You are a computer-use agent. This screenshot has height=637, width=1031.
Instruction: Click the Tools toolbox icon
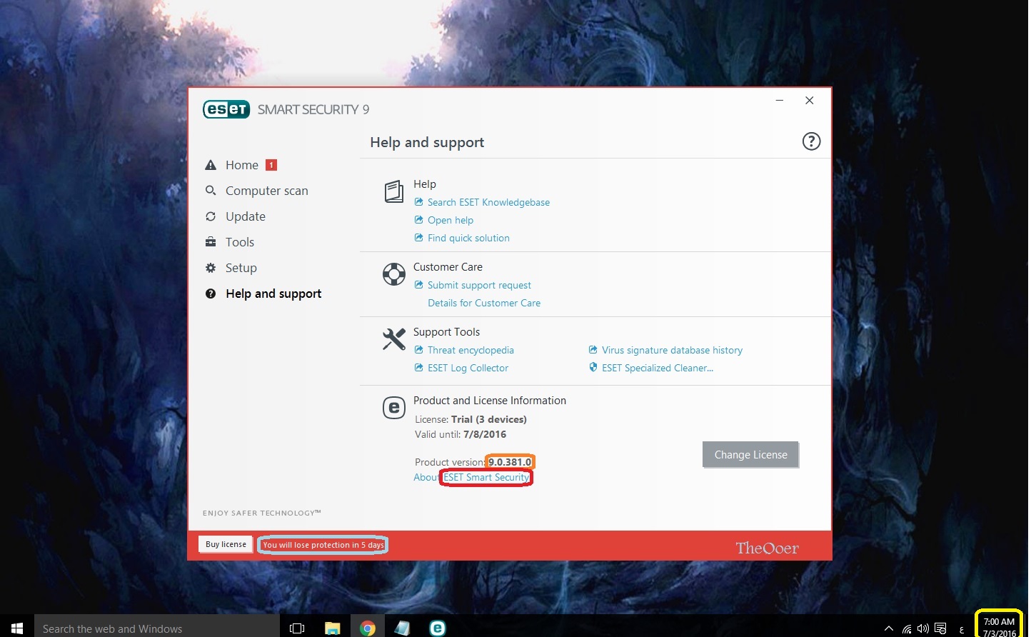211,242
